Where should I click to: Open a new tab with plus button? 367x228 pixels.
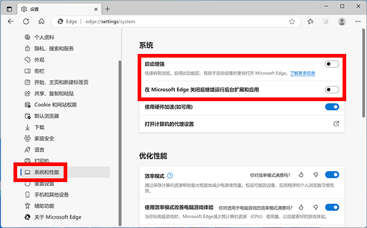point(108,9)
